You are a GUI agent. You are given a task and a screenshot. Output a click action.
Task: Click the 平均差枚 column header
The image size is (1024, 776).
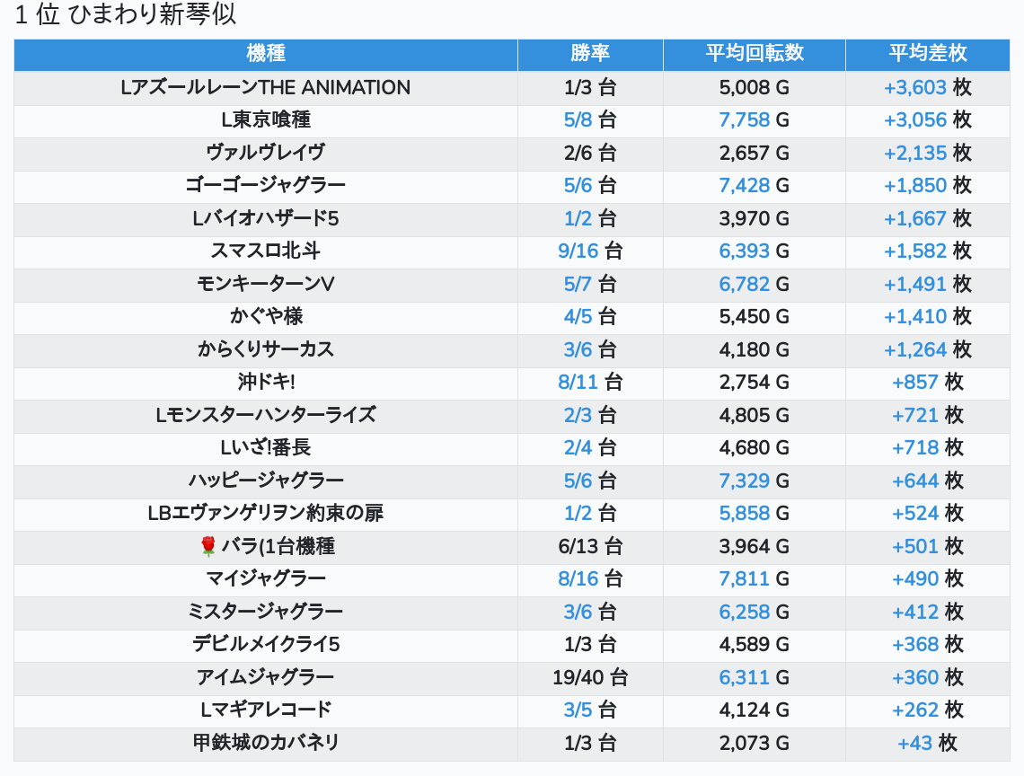[x=928, y=53]
